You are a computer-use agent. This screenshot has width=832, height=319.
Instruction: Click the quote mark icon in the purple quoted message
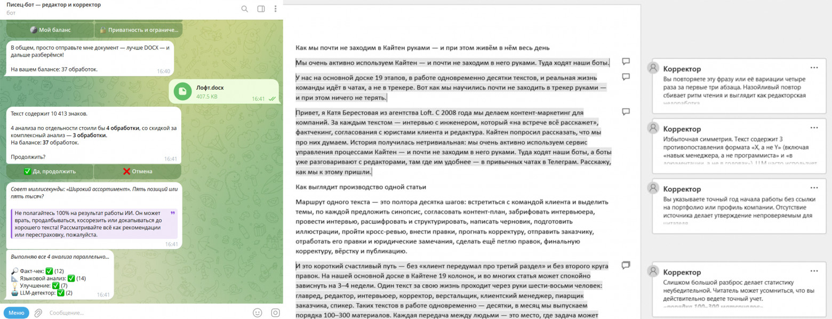click(172, 212)
